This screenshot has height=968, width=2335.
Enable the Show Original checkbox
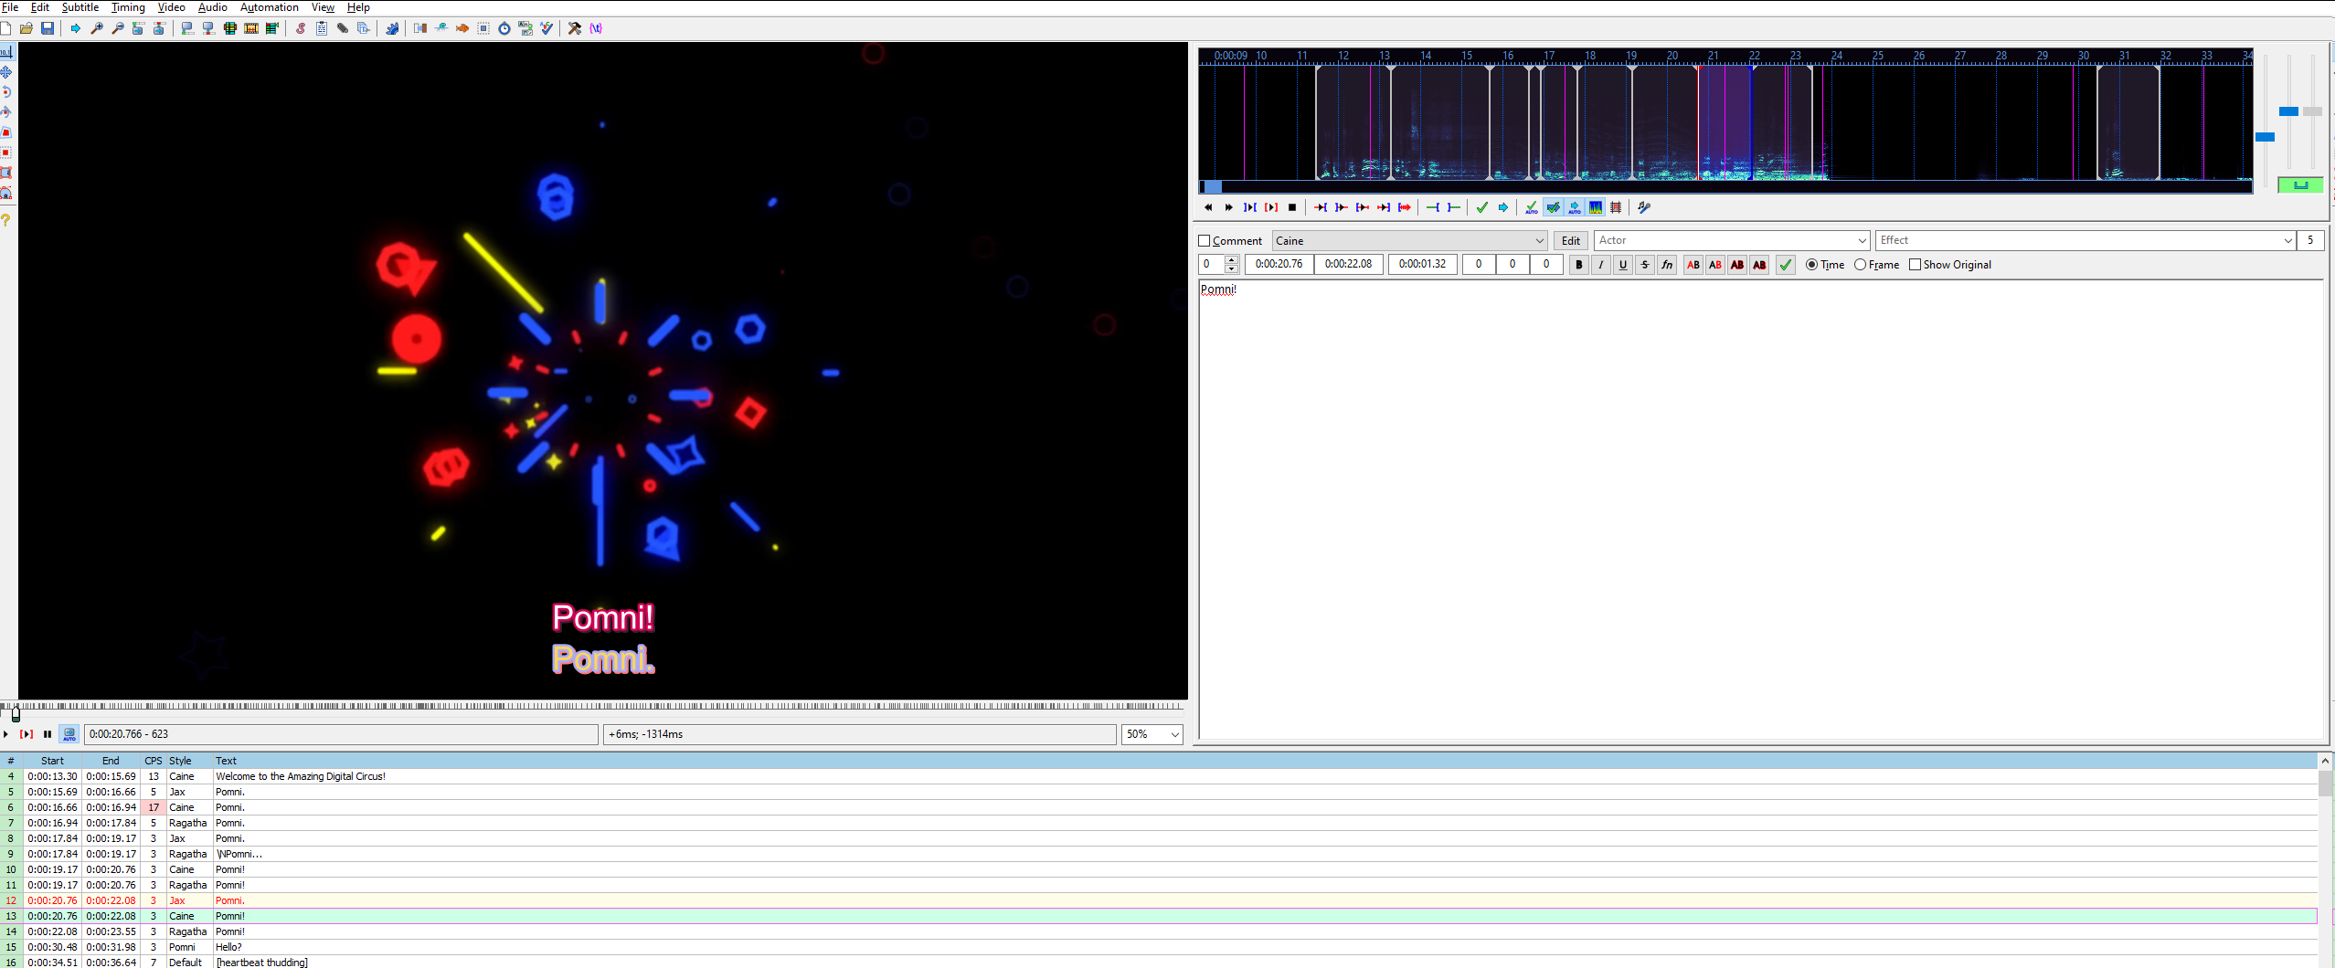[1915, 265]
